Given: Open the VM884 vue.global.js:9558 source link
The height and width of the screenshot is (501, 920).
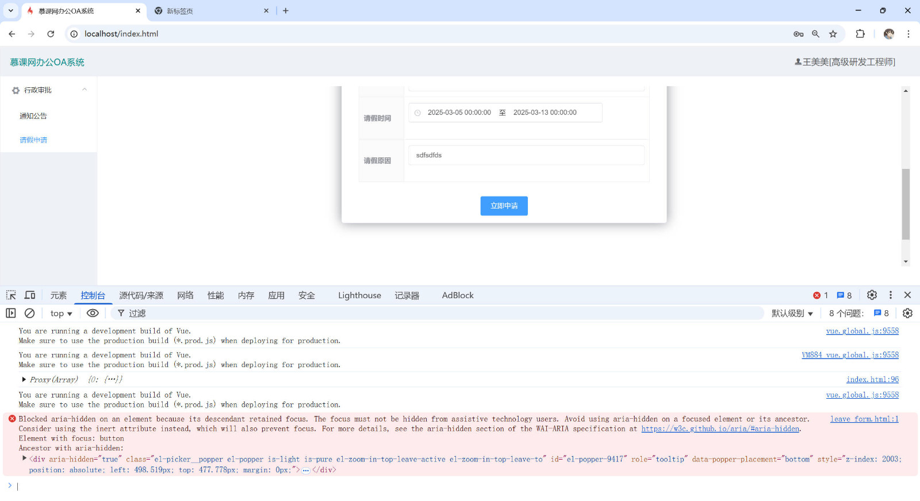Looking at the screenshot, I should coord(850,355).
